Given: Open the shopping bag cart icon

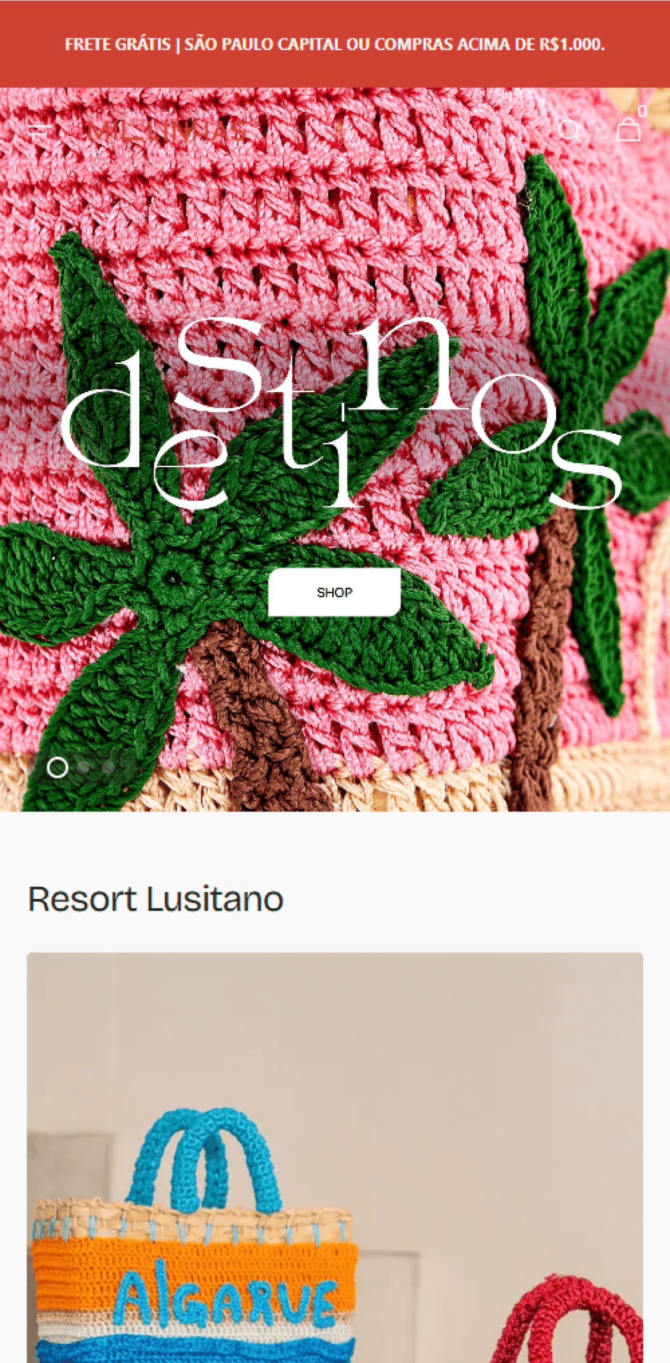Looking at the screenshot, I should (629, 129).
